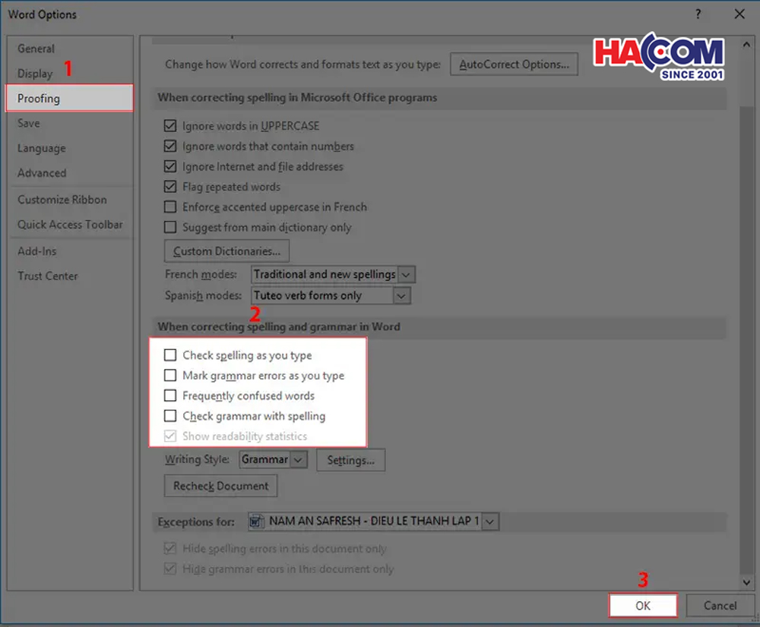Expand the French modes dropdown
This screenshot has height=627, width=760.
[407, 274]
